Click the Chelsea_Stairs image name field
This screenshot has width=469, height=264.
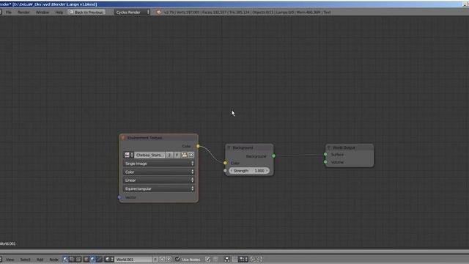coord(149,155)
